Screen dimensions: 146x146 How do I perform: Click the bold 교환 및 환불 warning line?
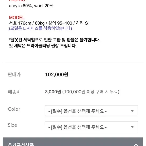55,40
